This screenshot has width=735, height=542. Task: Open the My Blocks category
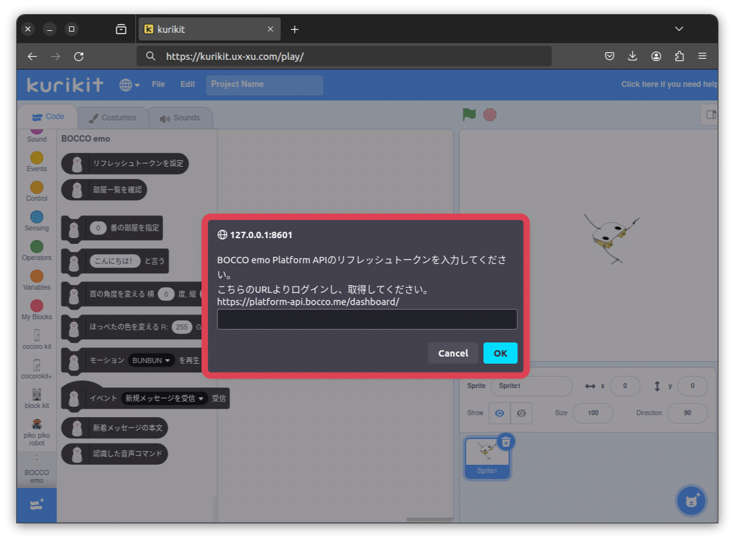pos(37,310)
